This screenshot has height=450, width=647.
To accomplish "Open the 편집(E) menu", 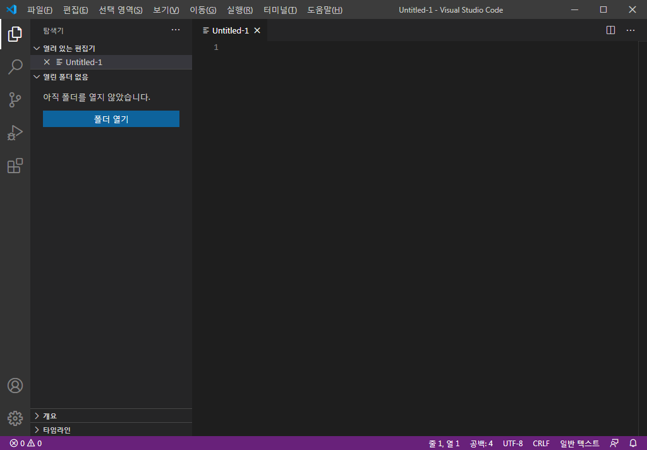I will tap(76, 10).
